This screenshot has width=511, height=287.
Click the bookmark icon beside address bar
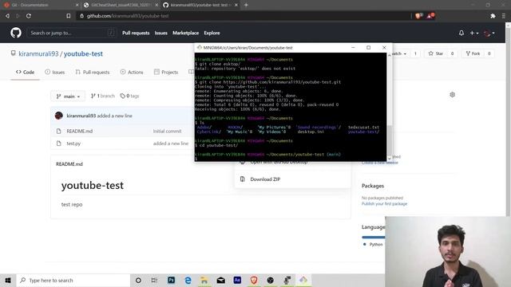[x=68, y=16]
